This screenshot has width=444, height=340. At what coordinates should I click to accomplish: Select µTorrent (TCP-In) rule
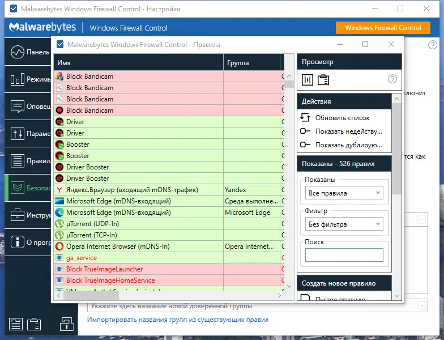click(169, 235)
